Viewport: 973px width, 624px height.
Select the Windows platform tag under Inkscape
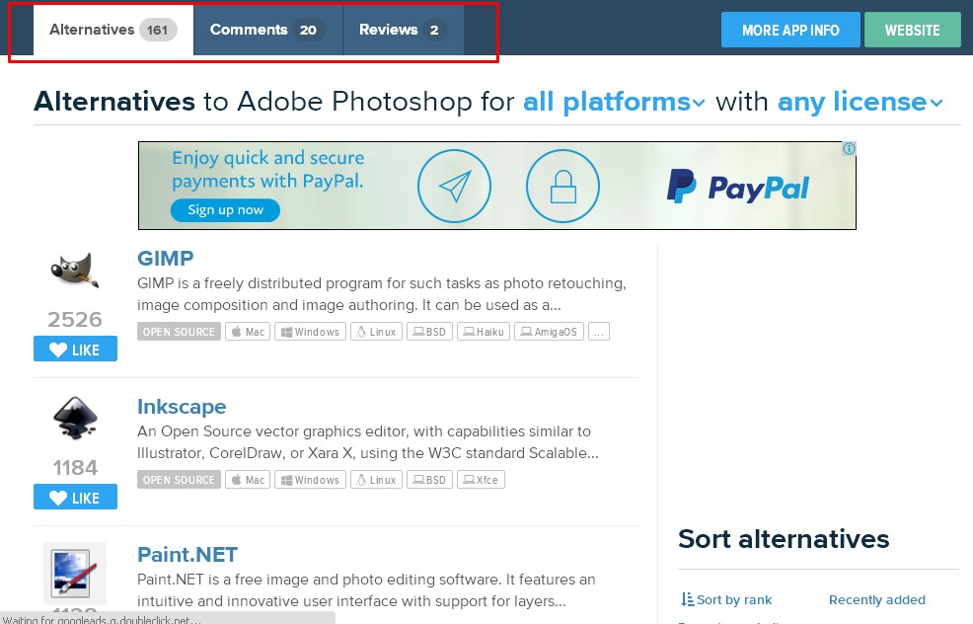coord(310,480)
